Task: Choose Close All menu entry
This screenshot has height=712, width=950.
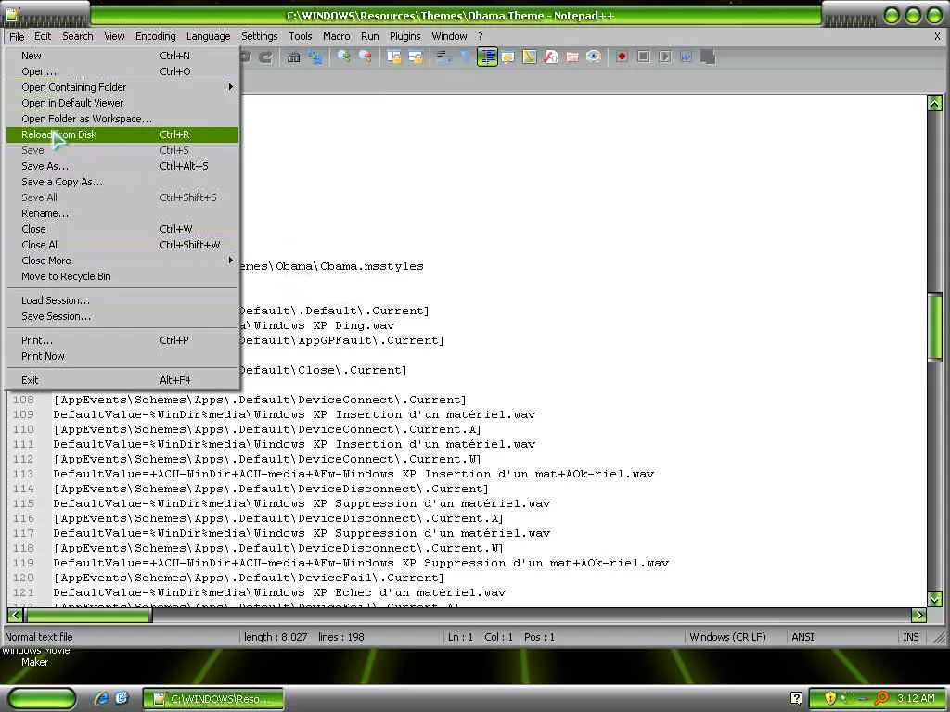Action: 122,245
